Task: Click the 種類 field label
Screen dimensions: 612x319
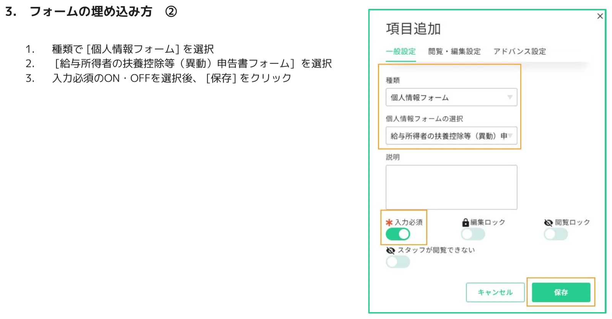Action: [393, 80]
